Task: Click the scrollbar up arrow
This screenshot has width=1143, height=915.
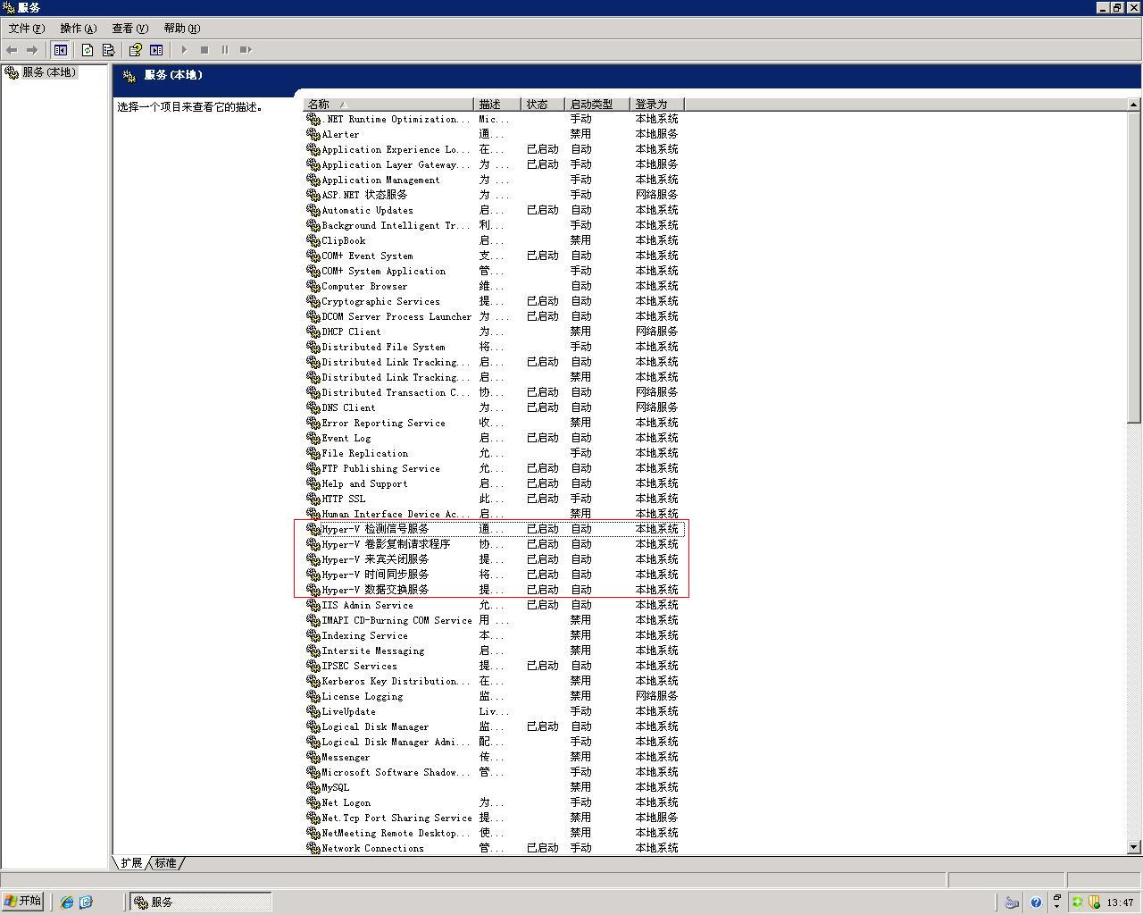Action: coord(1134,105)
